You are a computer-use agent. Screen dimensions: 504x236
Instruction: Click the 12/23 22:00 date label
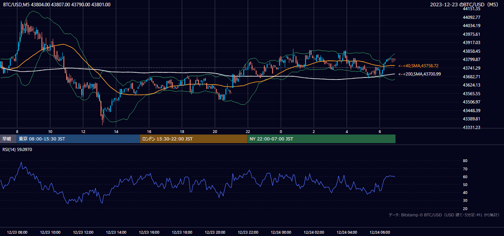[248, 232]
